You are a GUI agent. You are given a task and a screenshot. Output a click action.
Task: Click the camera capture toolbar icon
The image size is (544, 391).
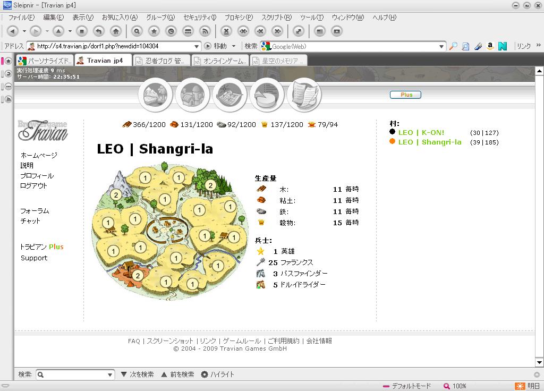click(336, 31)
